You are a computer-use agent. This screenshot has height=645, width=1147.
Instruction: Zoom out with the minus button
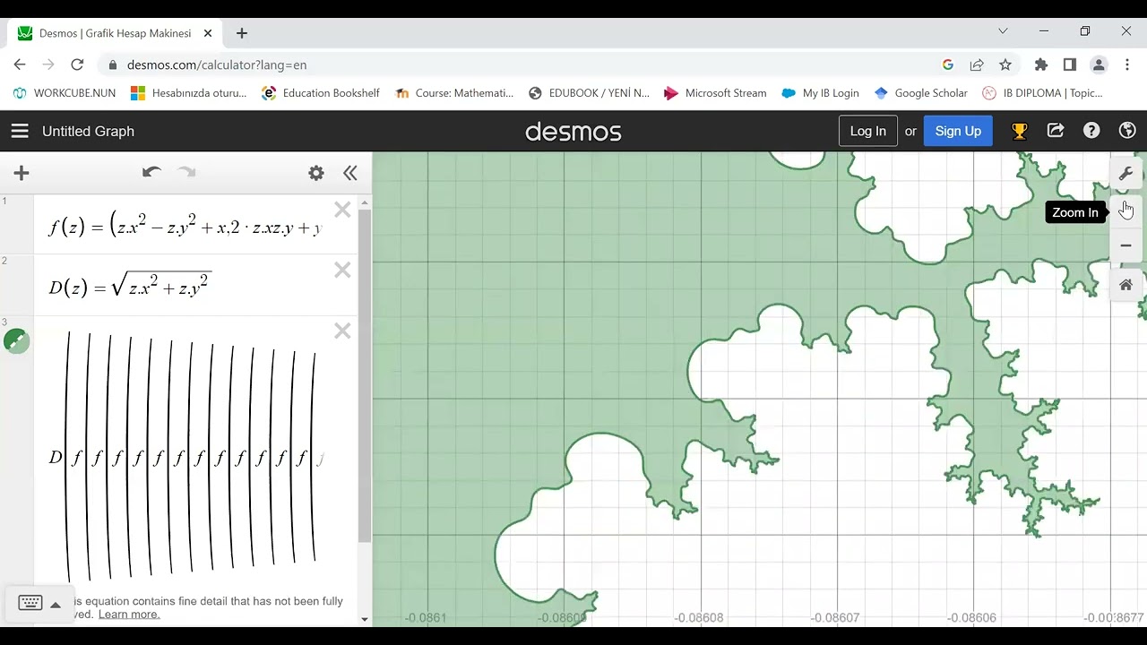[1126, 245]
